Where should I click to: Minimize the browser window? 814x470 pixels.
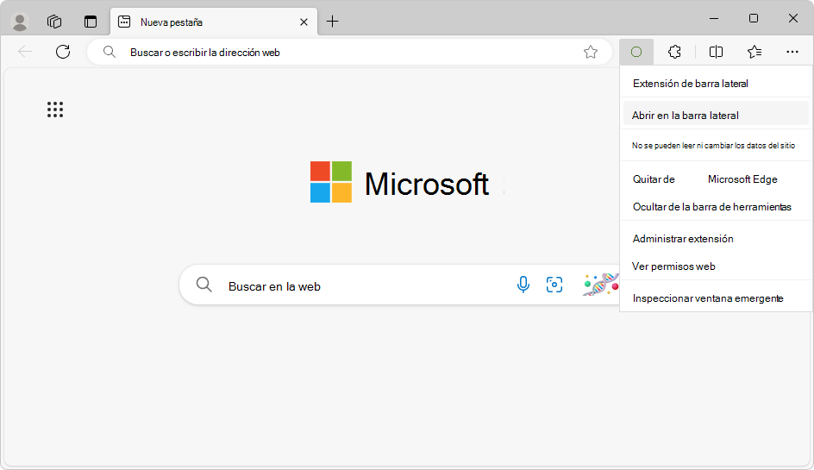(714, 19)
